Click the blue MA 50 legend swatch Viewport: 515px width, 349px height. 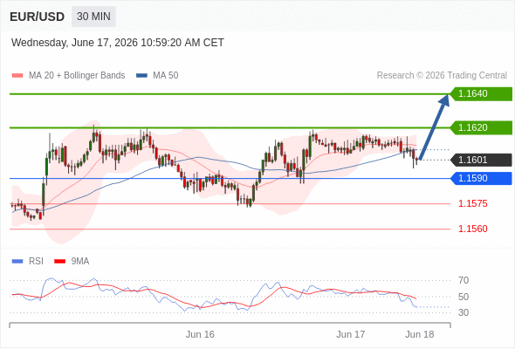click(x=141, y=76)
